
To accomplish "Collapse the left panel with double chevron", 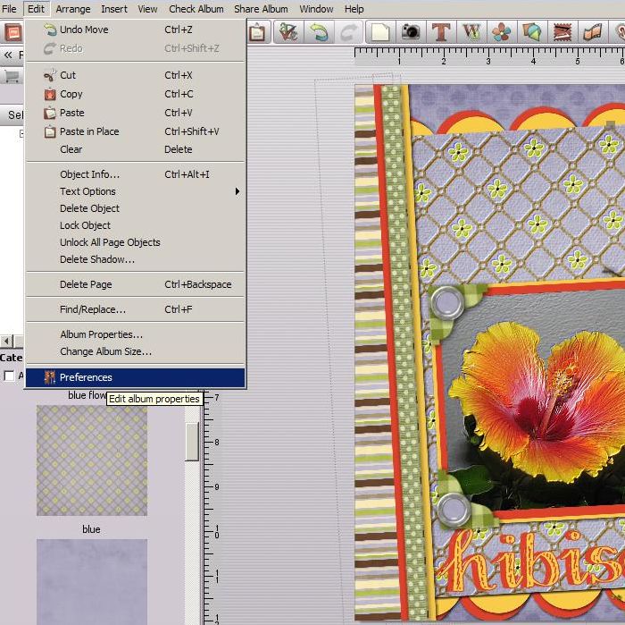I will [8, 55].
